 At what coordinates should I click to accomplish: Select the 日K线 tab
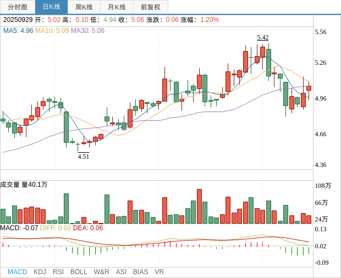pyautogui.click(x=51, y=7)
